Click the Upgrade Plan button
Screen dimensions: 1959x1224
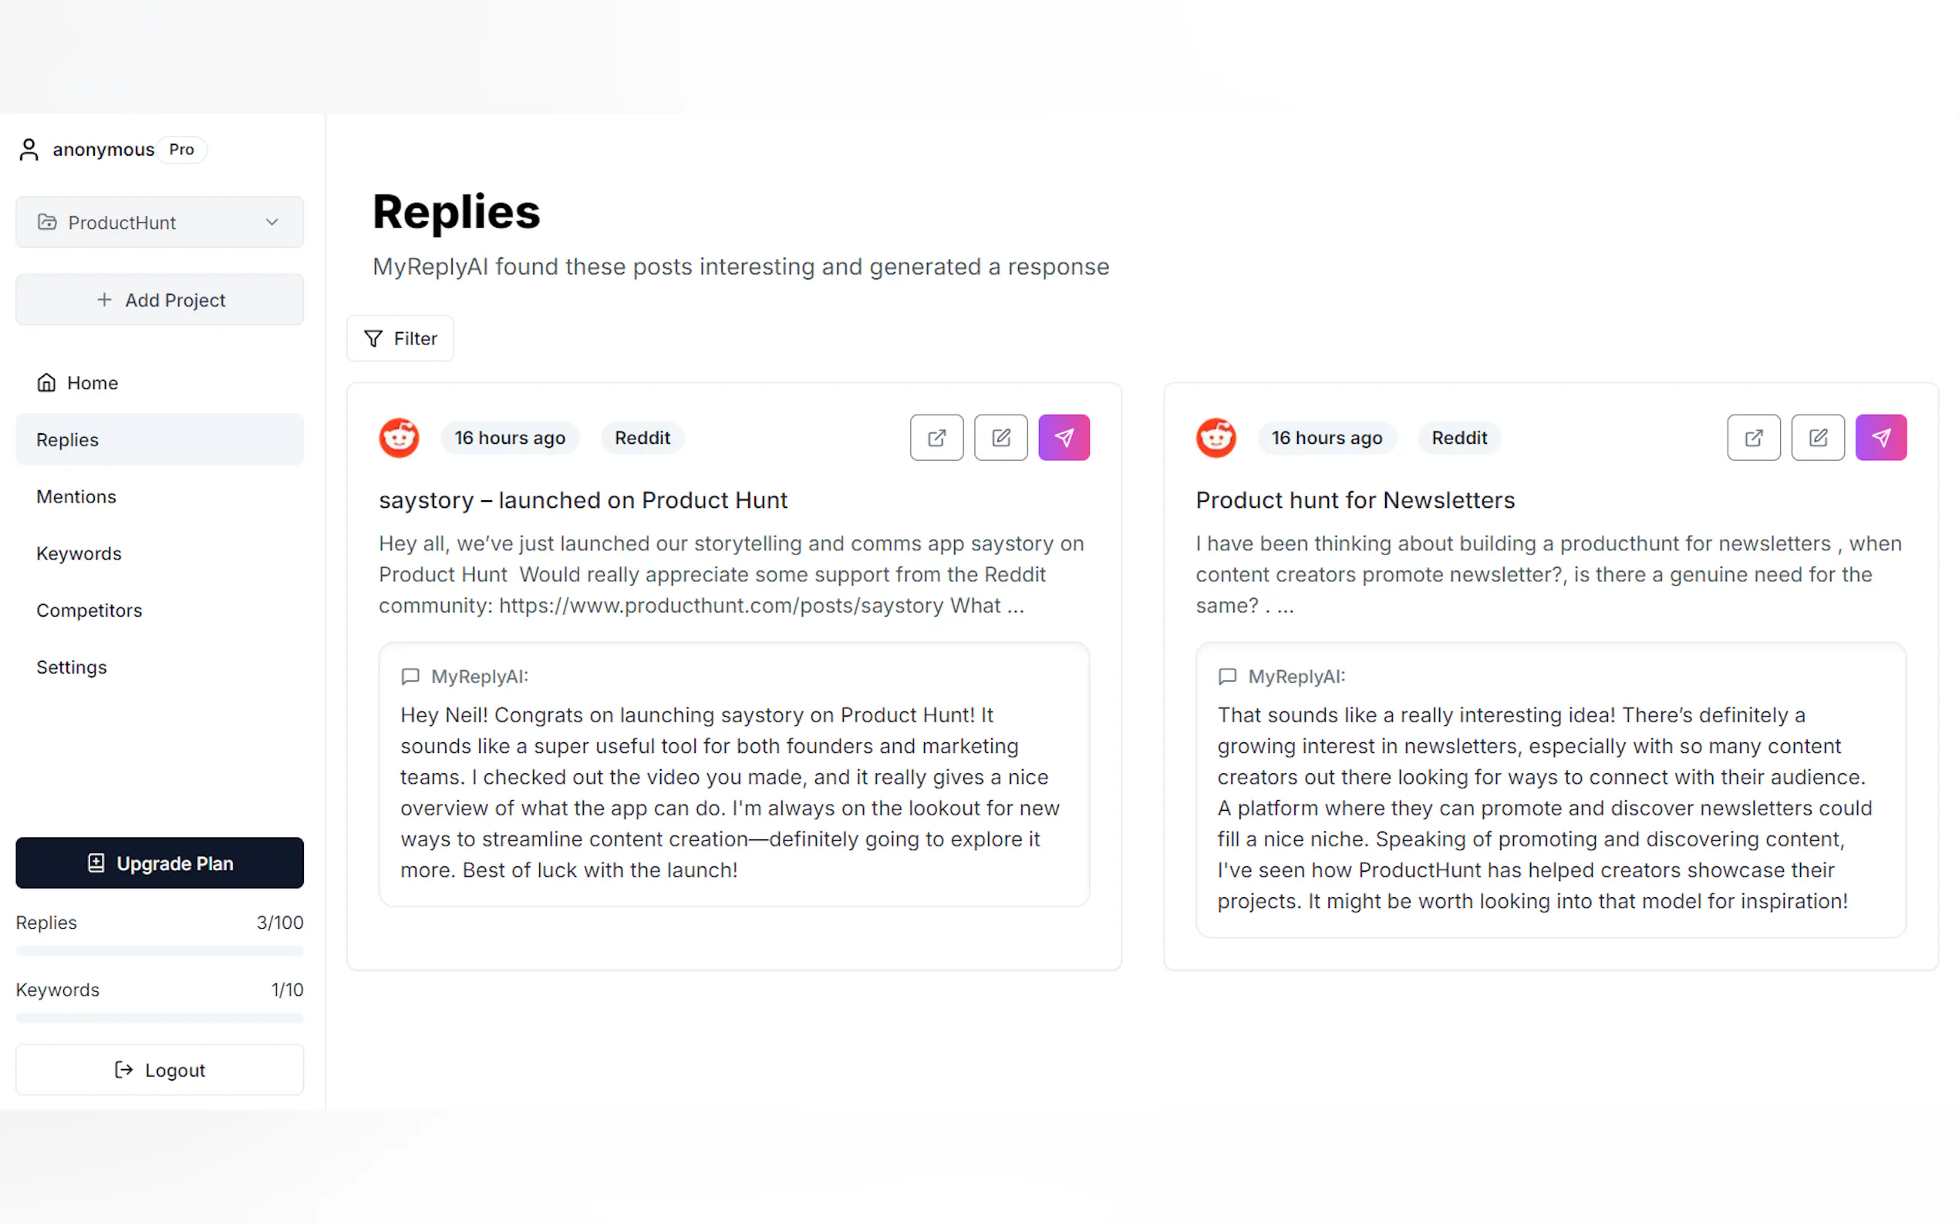pos(160,863)
